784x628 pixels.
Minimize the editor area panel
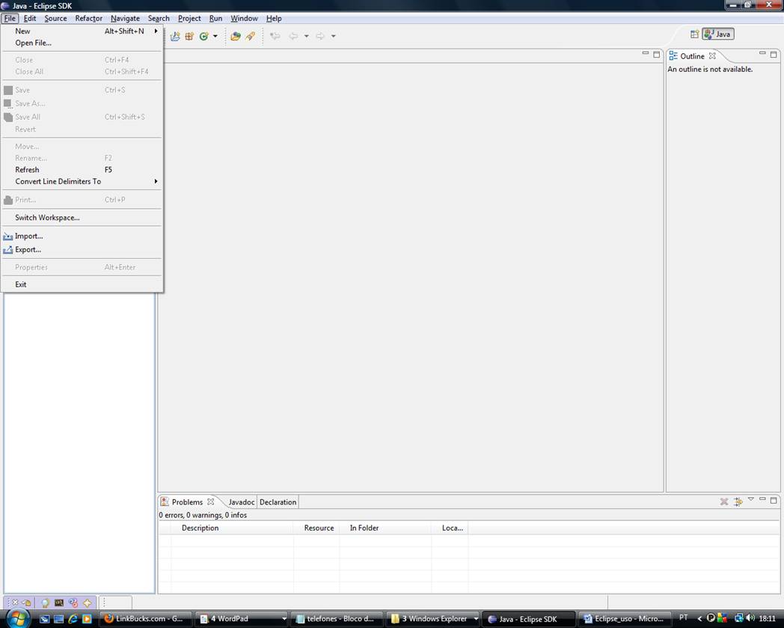(x=645, y=53)
